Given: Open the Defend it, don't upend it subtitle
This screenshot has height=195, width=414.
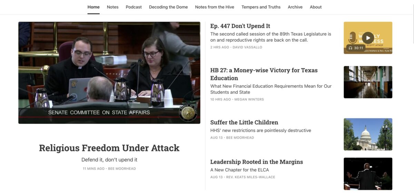Looking at the screenshot, I should pyautogui.click(x=109, y=160).
